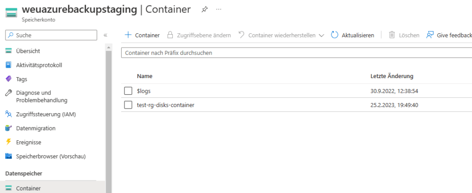Check the $logs container checkbox
This screenshot has height=193, width=472.
tap(128, 91)
